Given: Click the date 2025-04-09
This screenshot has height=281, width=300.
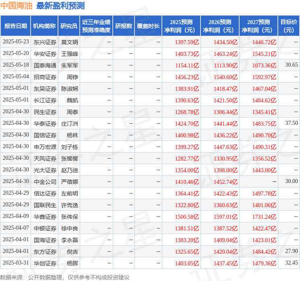Looking at the screenshot, I should (16, 216).
